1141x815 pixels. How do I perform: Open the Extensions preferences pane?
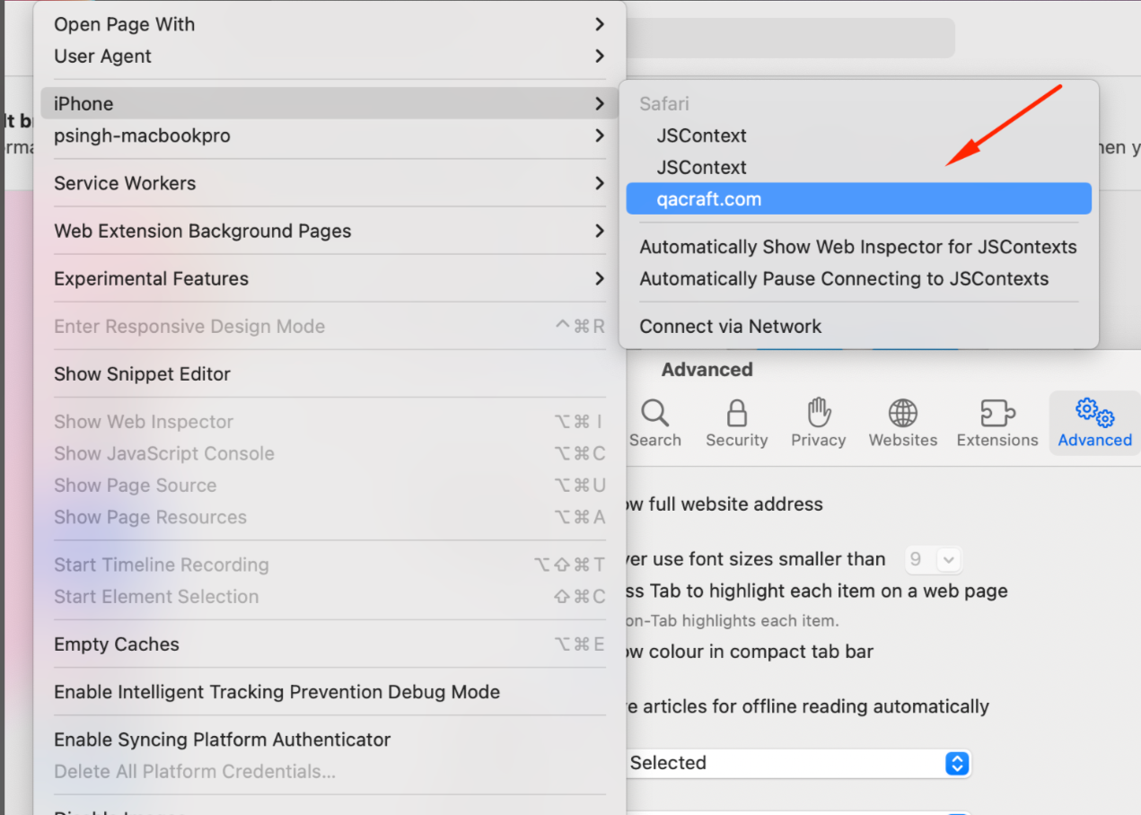tap(997, 422)
